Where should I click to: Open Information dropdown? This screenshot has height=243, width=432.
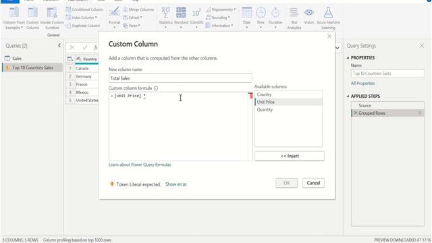click(x=219, y=26)
